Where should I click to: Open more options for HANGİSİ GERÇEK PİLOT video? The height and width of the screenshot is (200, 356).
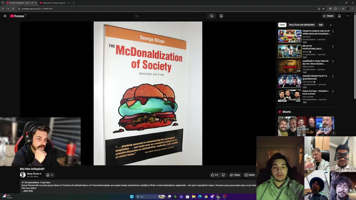click(x=333, y=76)
